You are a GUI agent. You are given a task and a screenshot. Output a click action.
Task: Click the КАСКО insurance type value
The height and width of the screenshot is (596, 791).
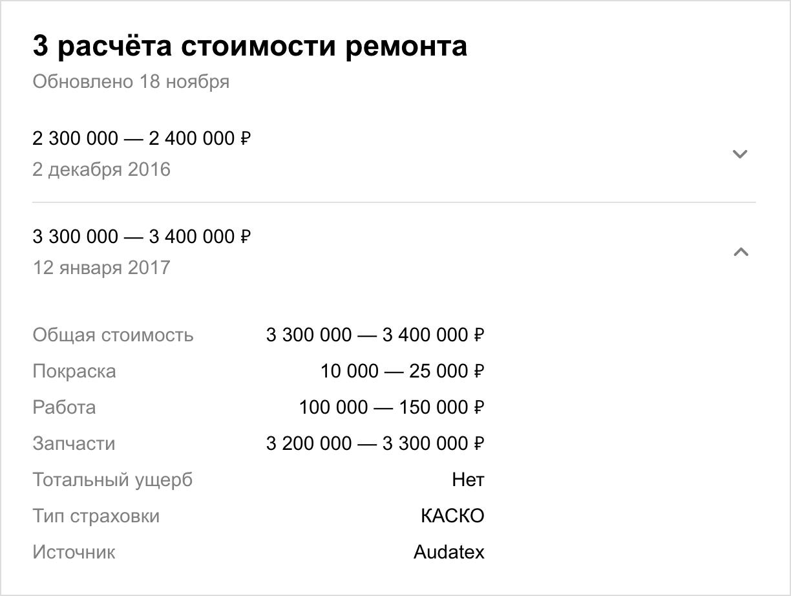pos(452,516)
